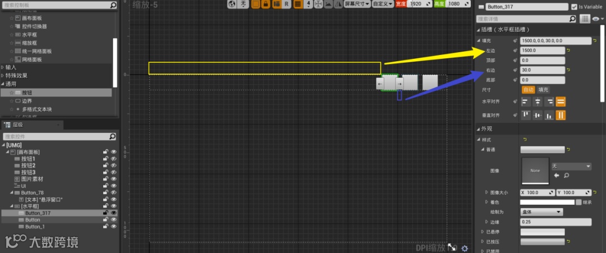Open the 自定义 dropdown
This screenshot has width=606, height=253.
[x=383, y=4]
